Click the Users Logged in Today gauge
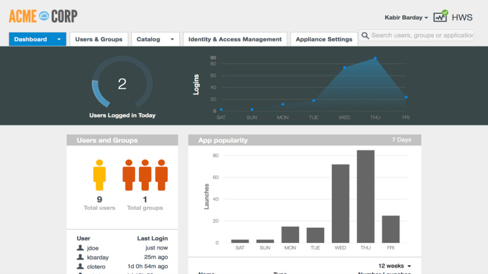 [x=122, y=83]
